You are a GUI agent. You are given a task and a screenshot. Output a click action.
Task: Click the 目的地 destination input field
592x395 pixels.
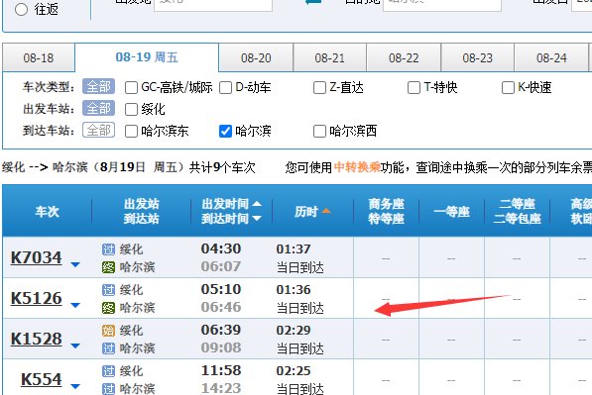pos(442,5)
